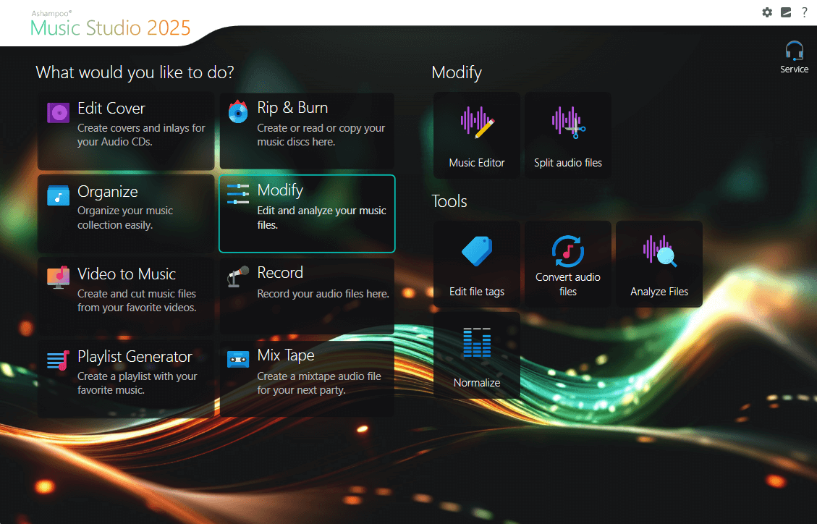Open the Video to Music category
The width and height of the screenshot is (817, 524).
click(126, 296)
